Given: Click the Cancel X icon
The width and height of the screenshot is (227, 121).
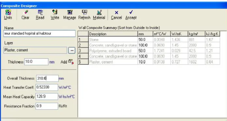Looking at the screenshot, I should coord(116,13).
